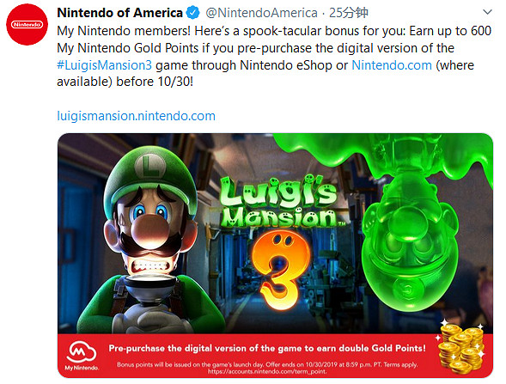Click the accounts.nintendo.com terms URL
This screenshot has width=506, height=384.
click(x=267, y=371)
